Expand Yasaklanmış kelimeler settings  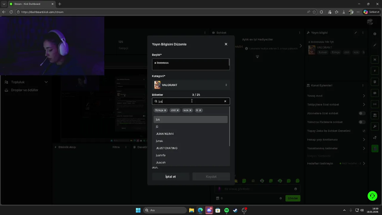click(364, 148)
